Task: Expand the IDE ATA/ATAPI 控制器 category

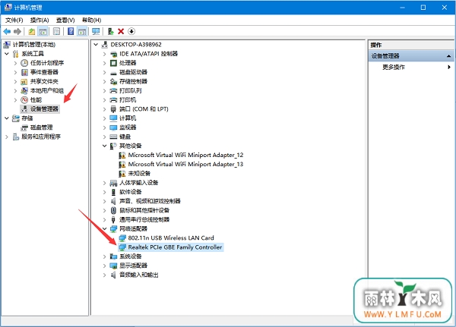Action: tap(105, 54)
